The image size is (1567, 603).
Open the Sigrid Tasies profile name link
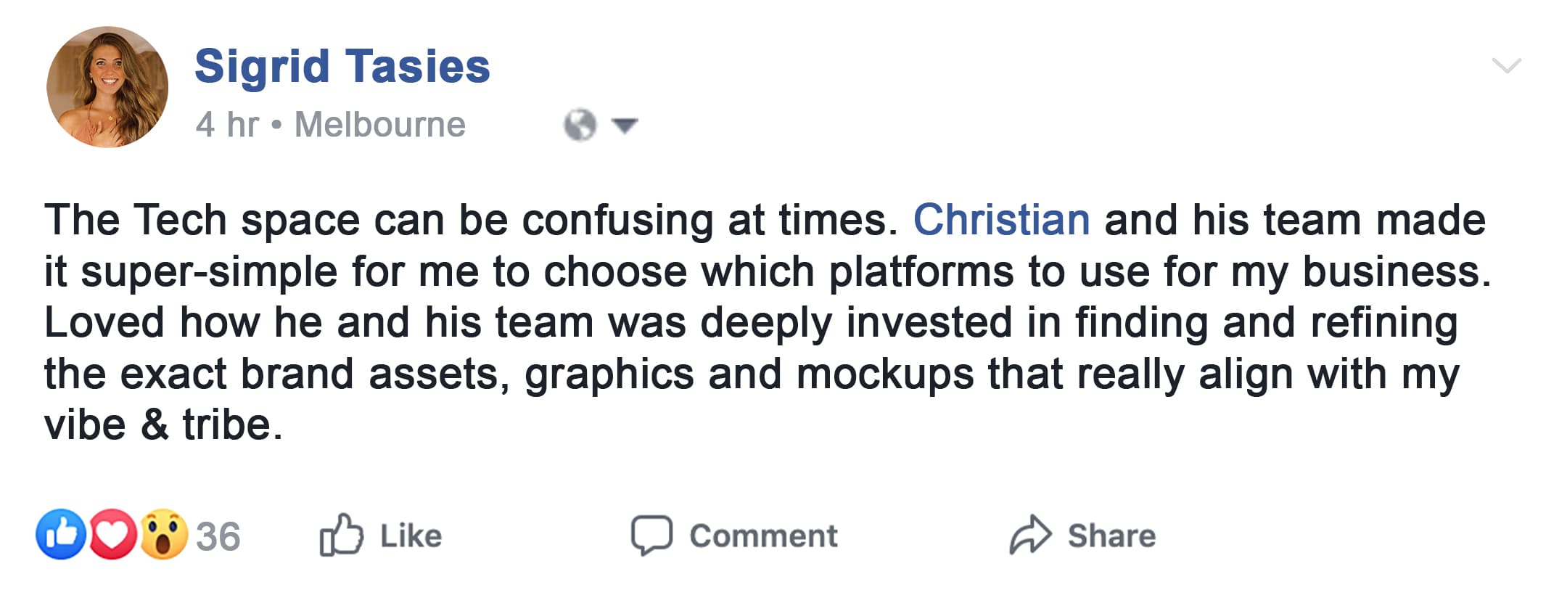(x=342, y=66)
